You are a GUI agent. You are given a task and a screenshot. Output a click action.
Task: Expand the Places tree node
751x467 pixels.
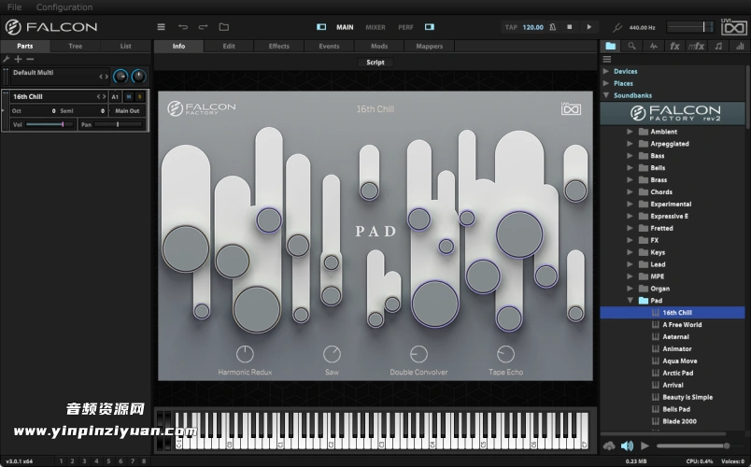pyautogui.click(x=606, y=83)
